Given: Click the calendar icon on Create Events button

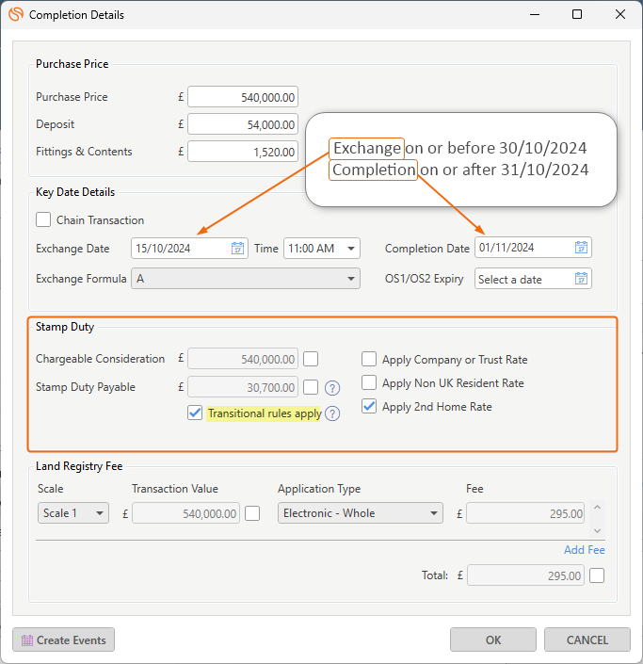Looking at the screenshot, I should pos(27,640).
